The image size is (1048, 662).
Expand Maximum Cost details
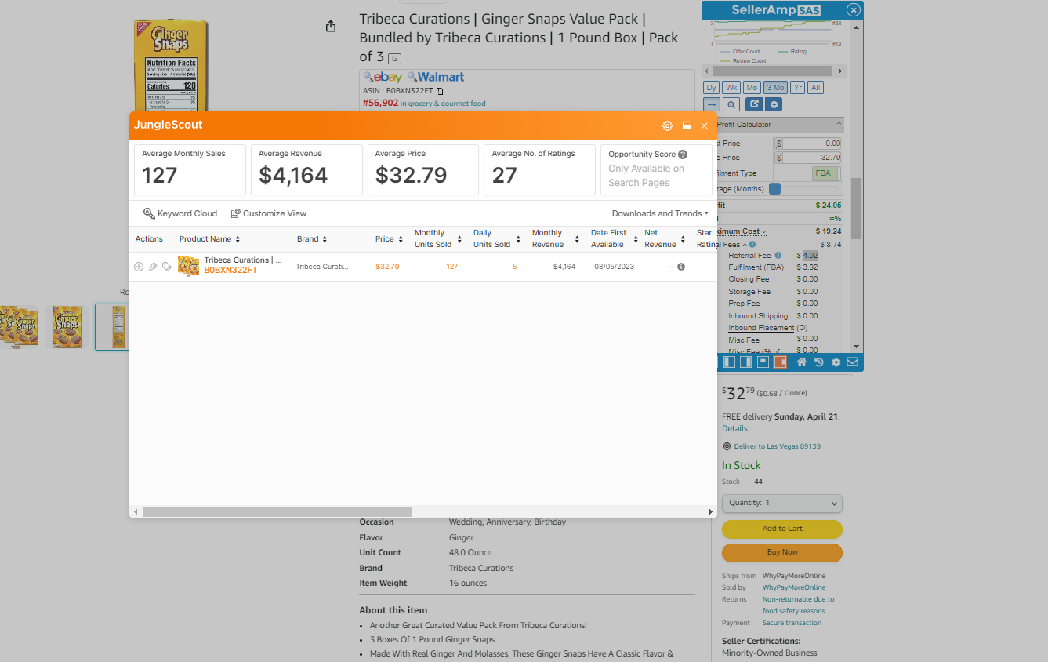(x=763, y=231)
